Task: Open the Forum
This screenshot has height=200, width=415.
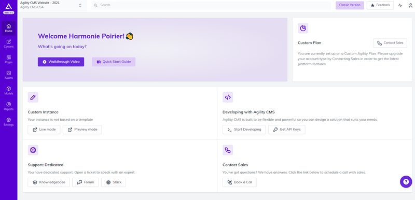Action: click(x=86, y=182)
